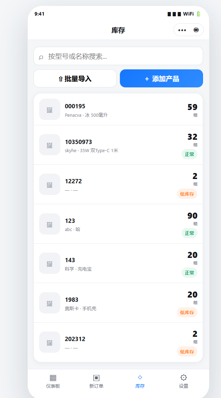Tap the image placeholder for product 1983
The height and width of the screenshot is (398, 221).
(x=50, y=303)
